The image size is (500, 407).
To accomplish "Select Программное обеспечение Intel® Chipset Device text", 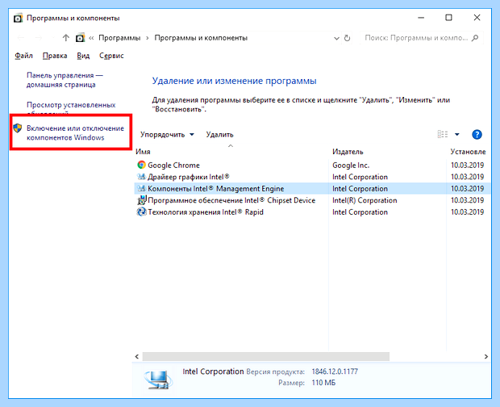I will tap(231, 200).
